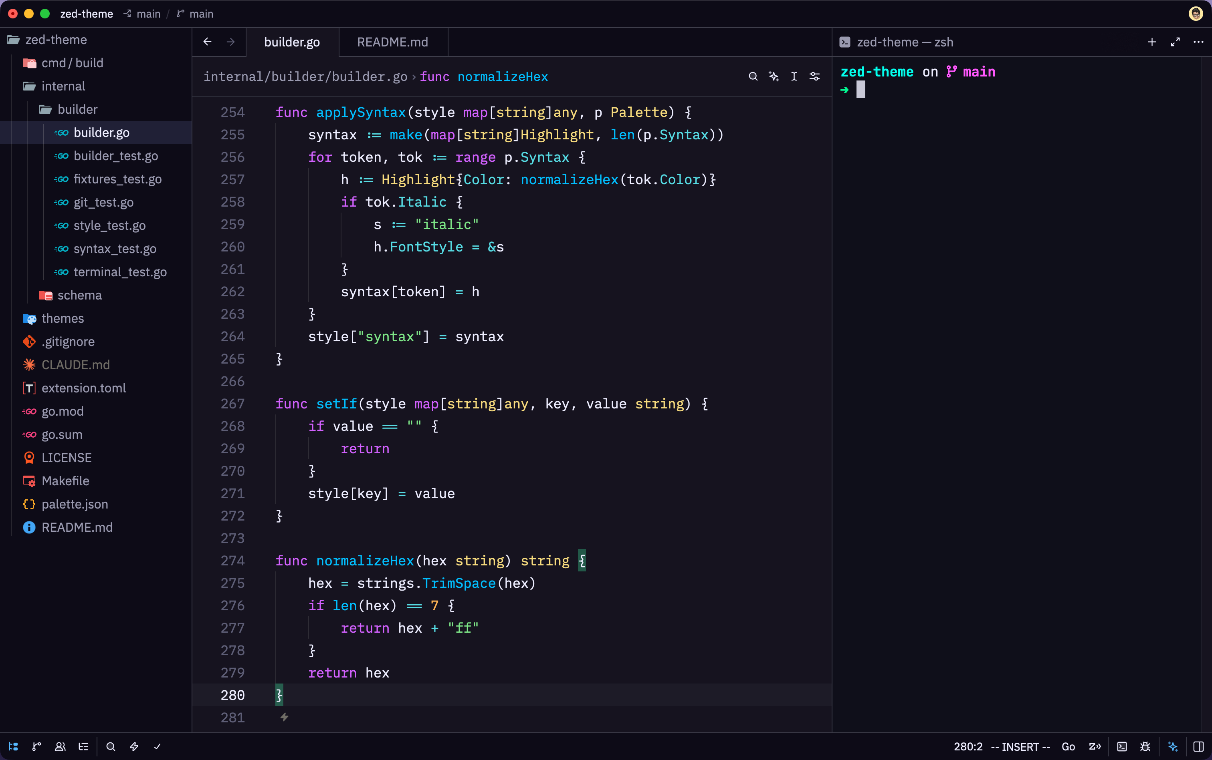The width and height of the screenshot is (1212, 760).
Task: Collapse the builder folder
Action: pyautogui.click(x=96, y=109)
